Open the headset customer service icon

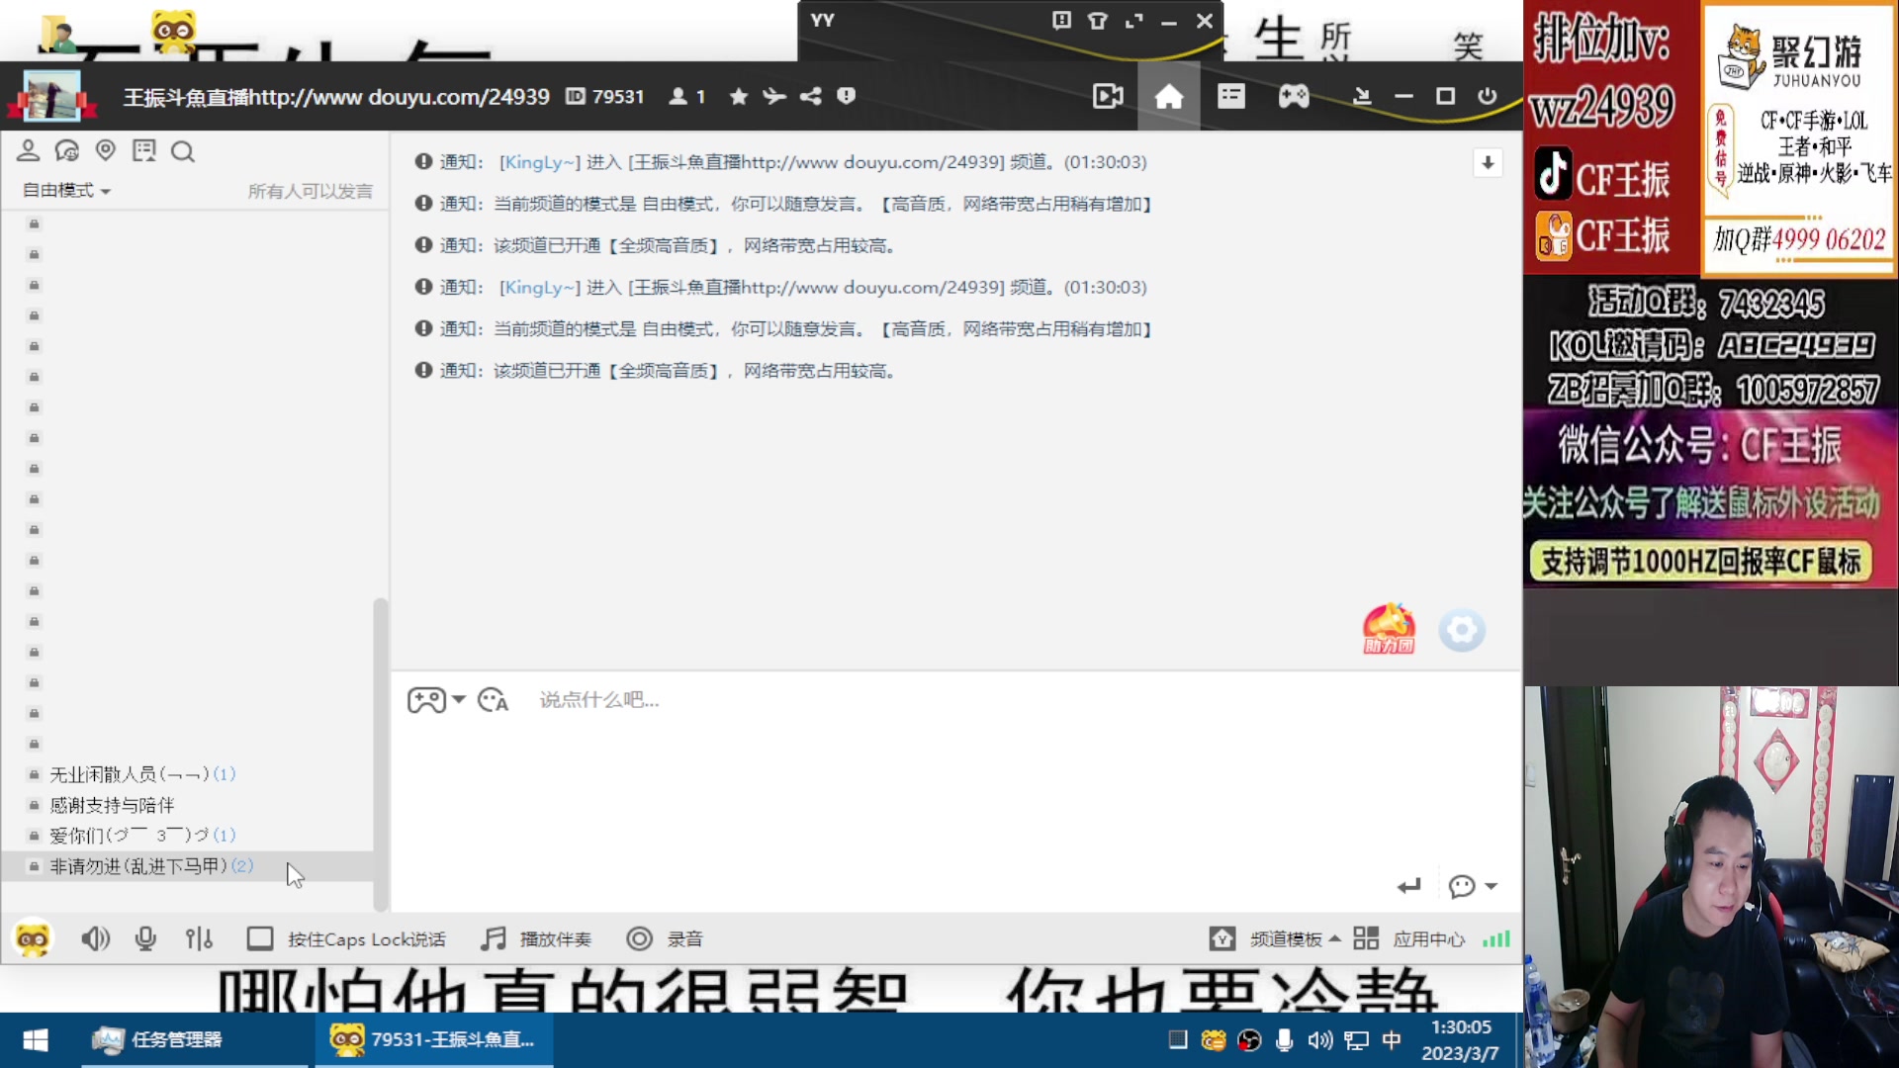pos(67,150)
